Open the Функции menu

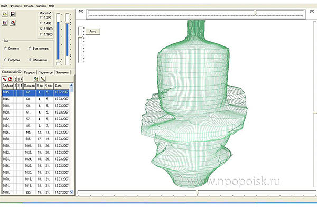coord(16,6)
